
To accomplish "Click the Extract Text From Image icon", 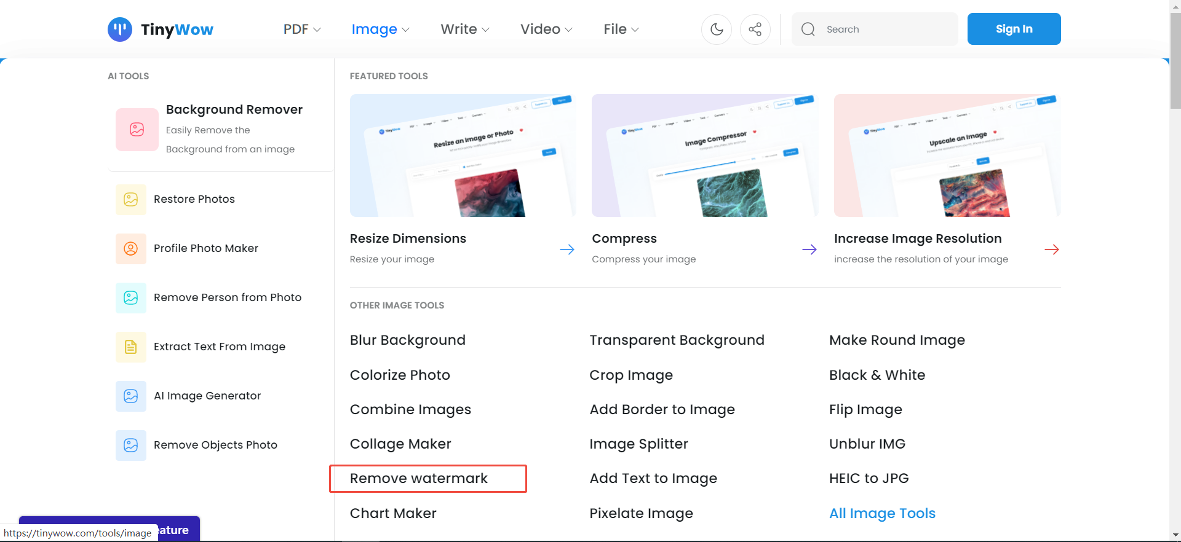I will [x=131, y=347].
